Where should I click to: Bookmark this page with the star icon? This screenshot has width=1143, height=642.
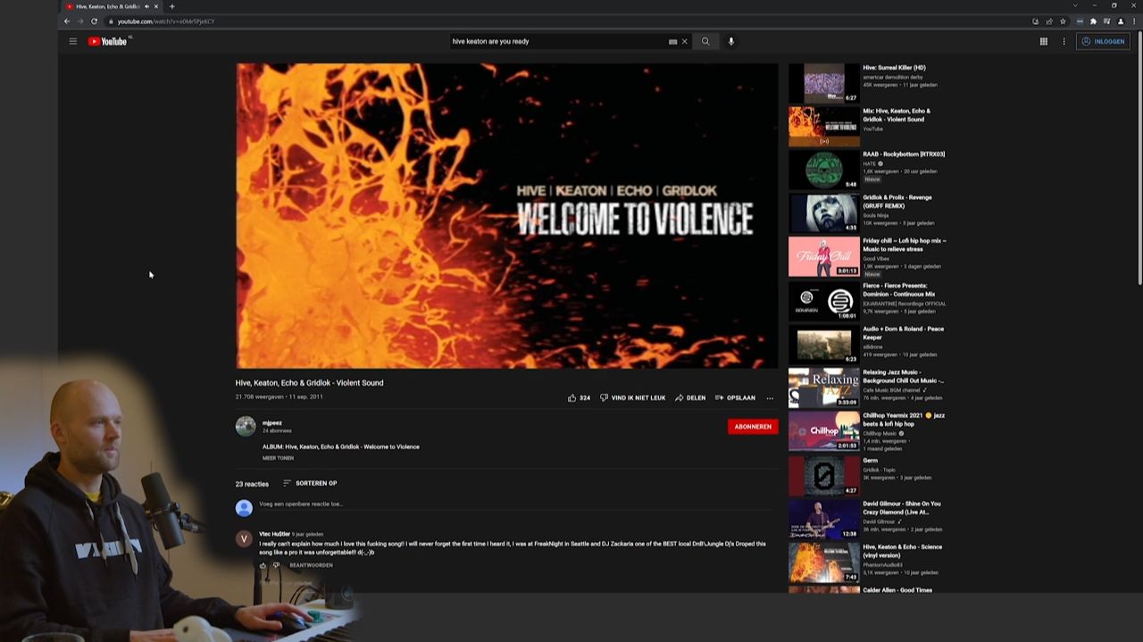click(x=1063, y=21)
